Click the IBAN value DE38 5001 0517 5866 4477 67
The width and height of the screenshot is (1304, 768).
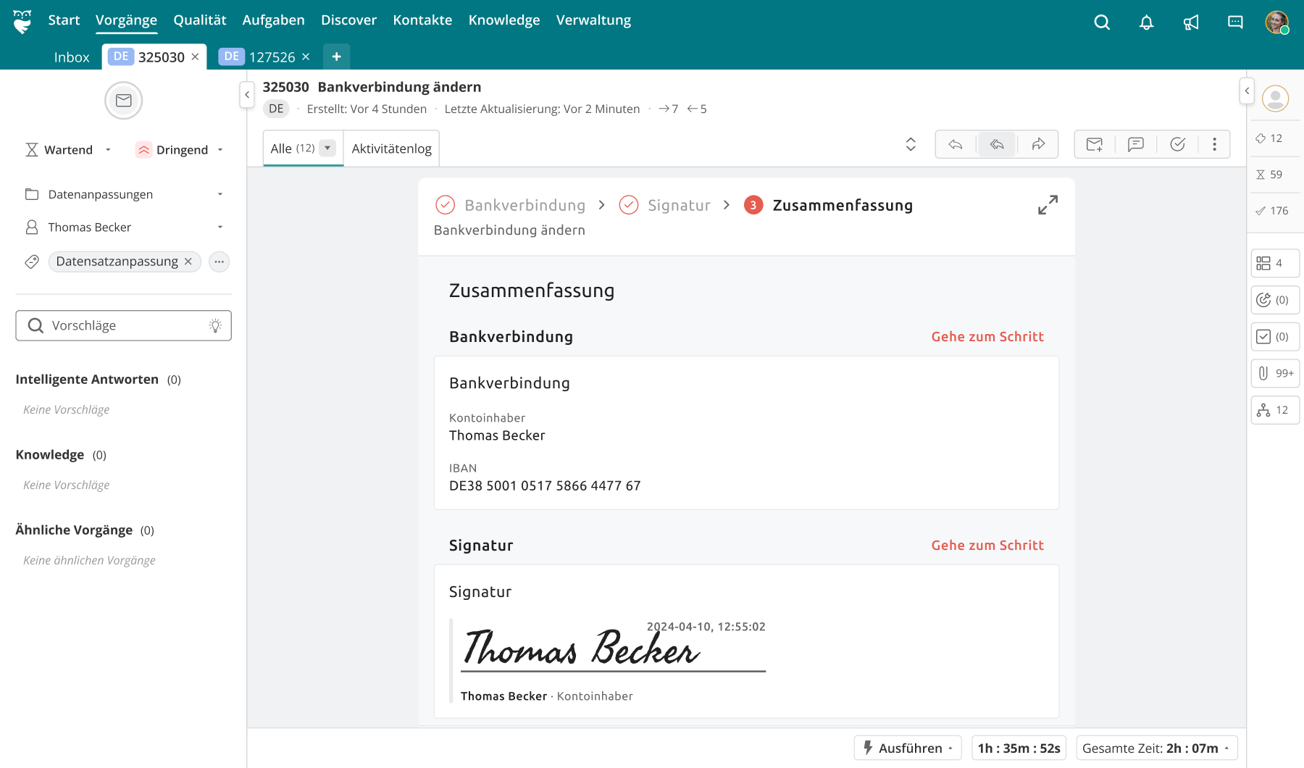coord(545,485)
